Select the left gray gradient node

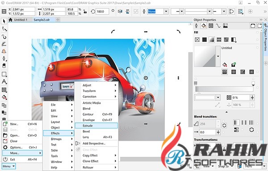(x=196, y=83)
